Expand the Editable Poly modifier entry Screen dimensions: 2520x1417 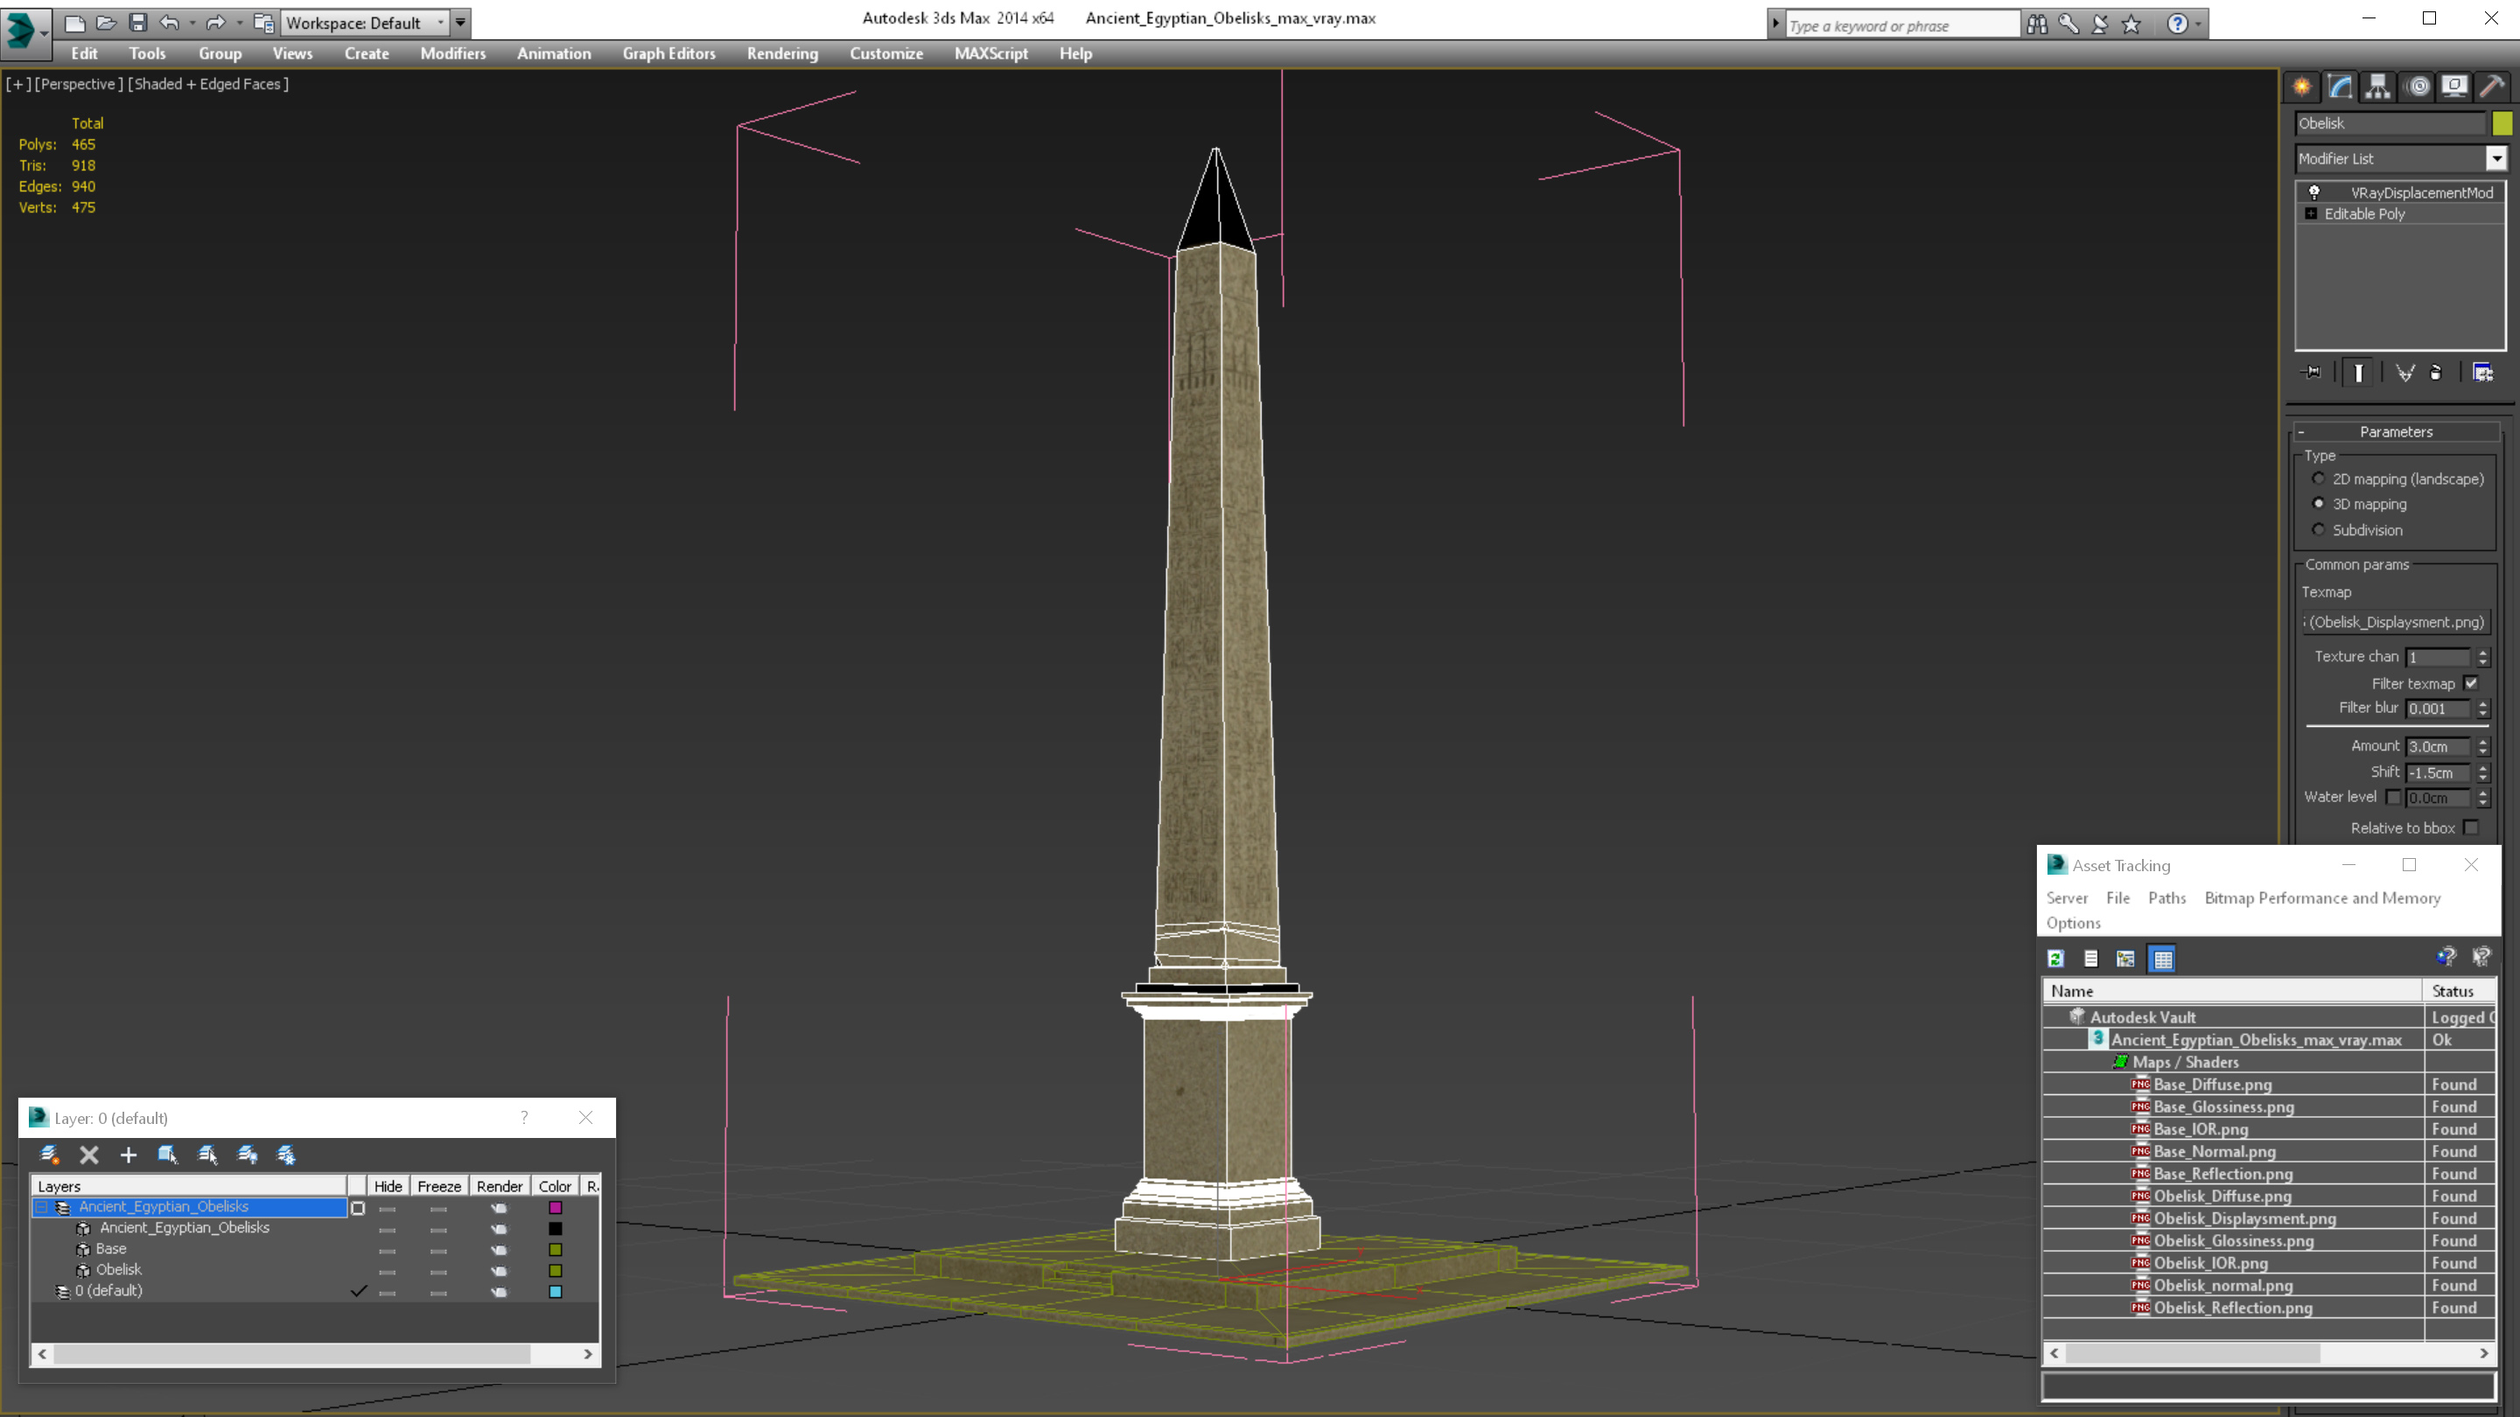[2311, 214]
